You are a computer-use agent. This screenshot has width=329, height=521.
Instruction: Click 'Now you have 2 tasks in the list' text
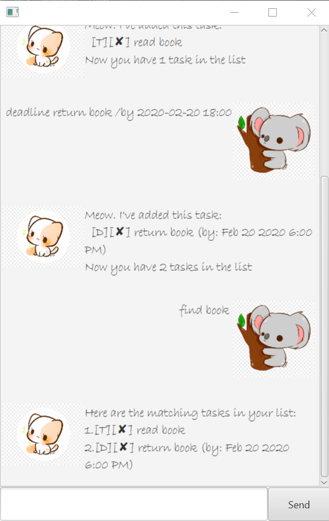168,267
